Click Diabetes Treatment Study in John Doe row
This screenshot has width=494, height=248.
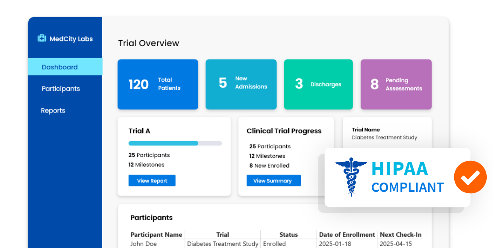click(222, 244)
